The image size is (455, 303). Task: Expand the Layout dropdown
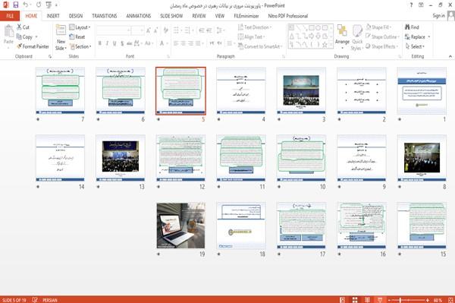tap(80, 27)
